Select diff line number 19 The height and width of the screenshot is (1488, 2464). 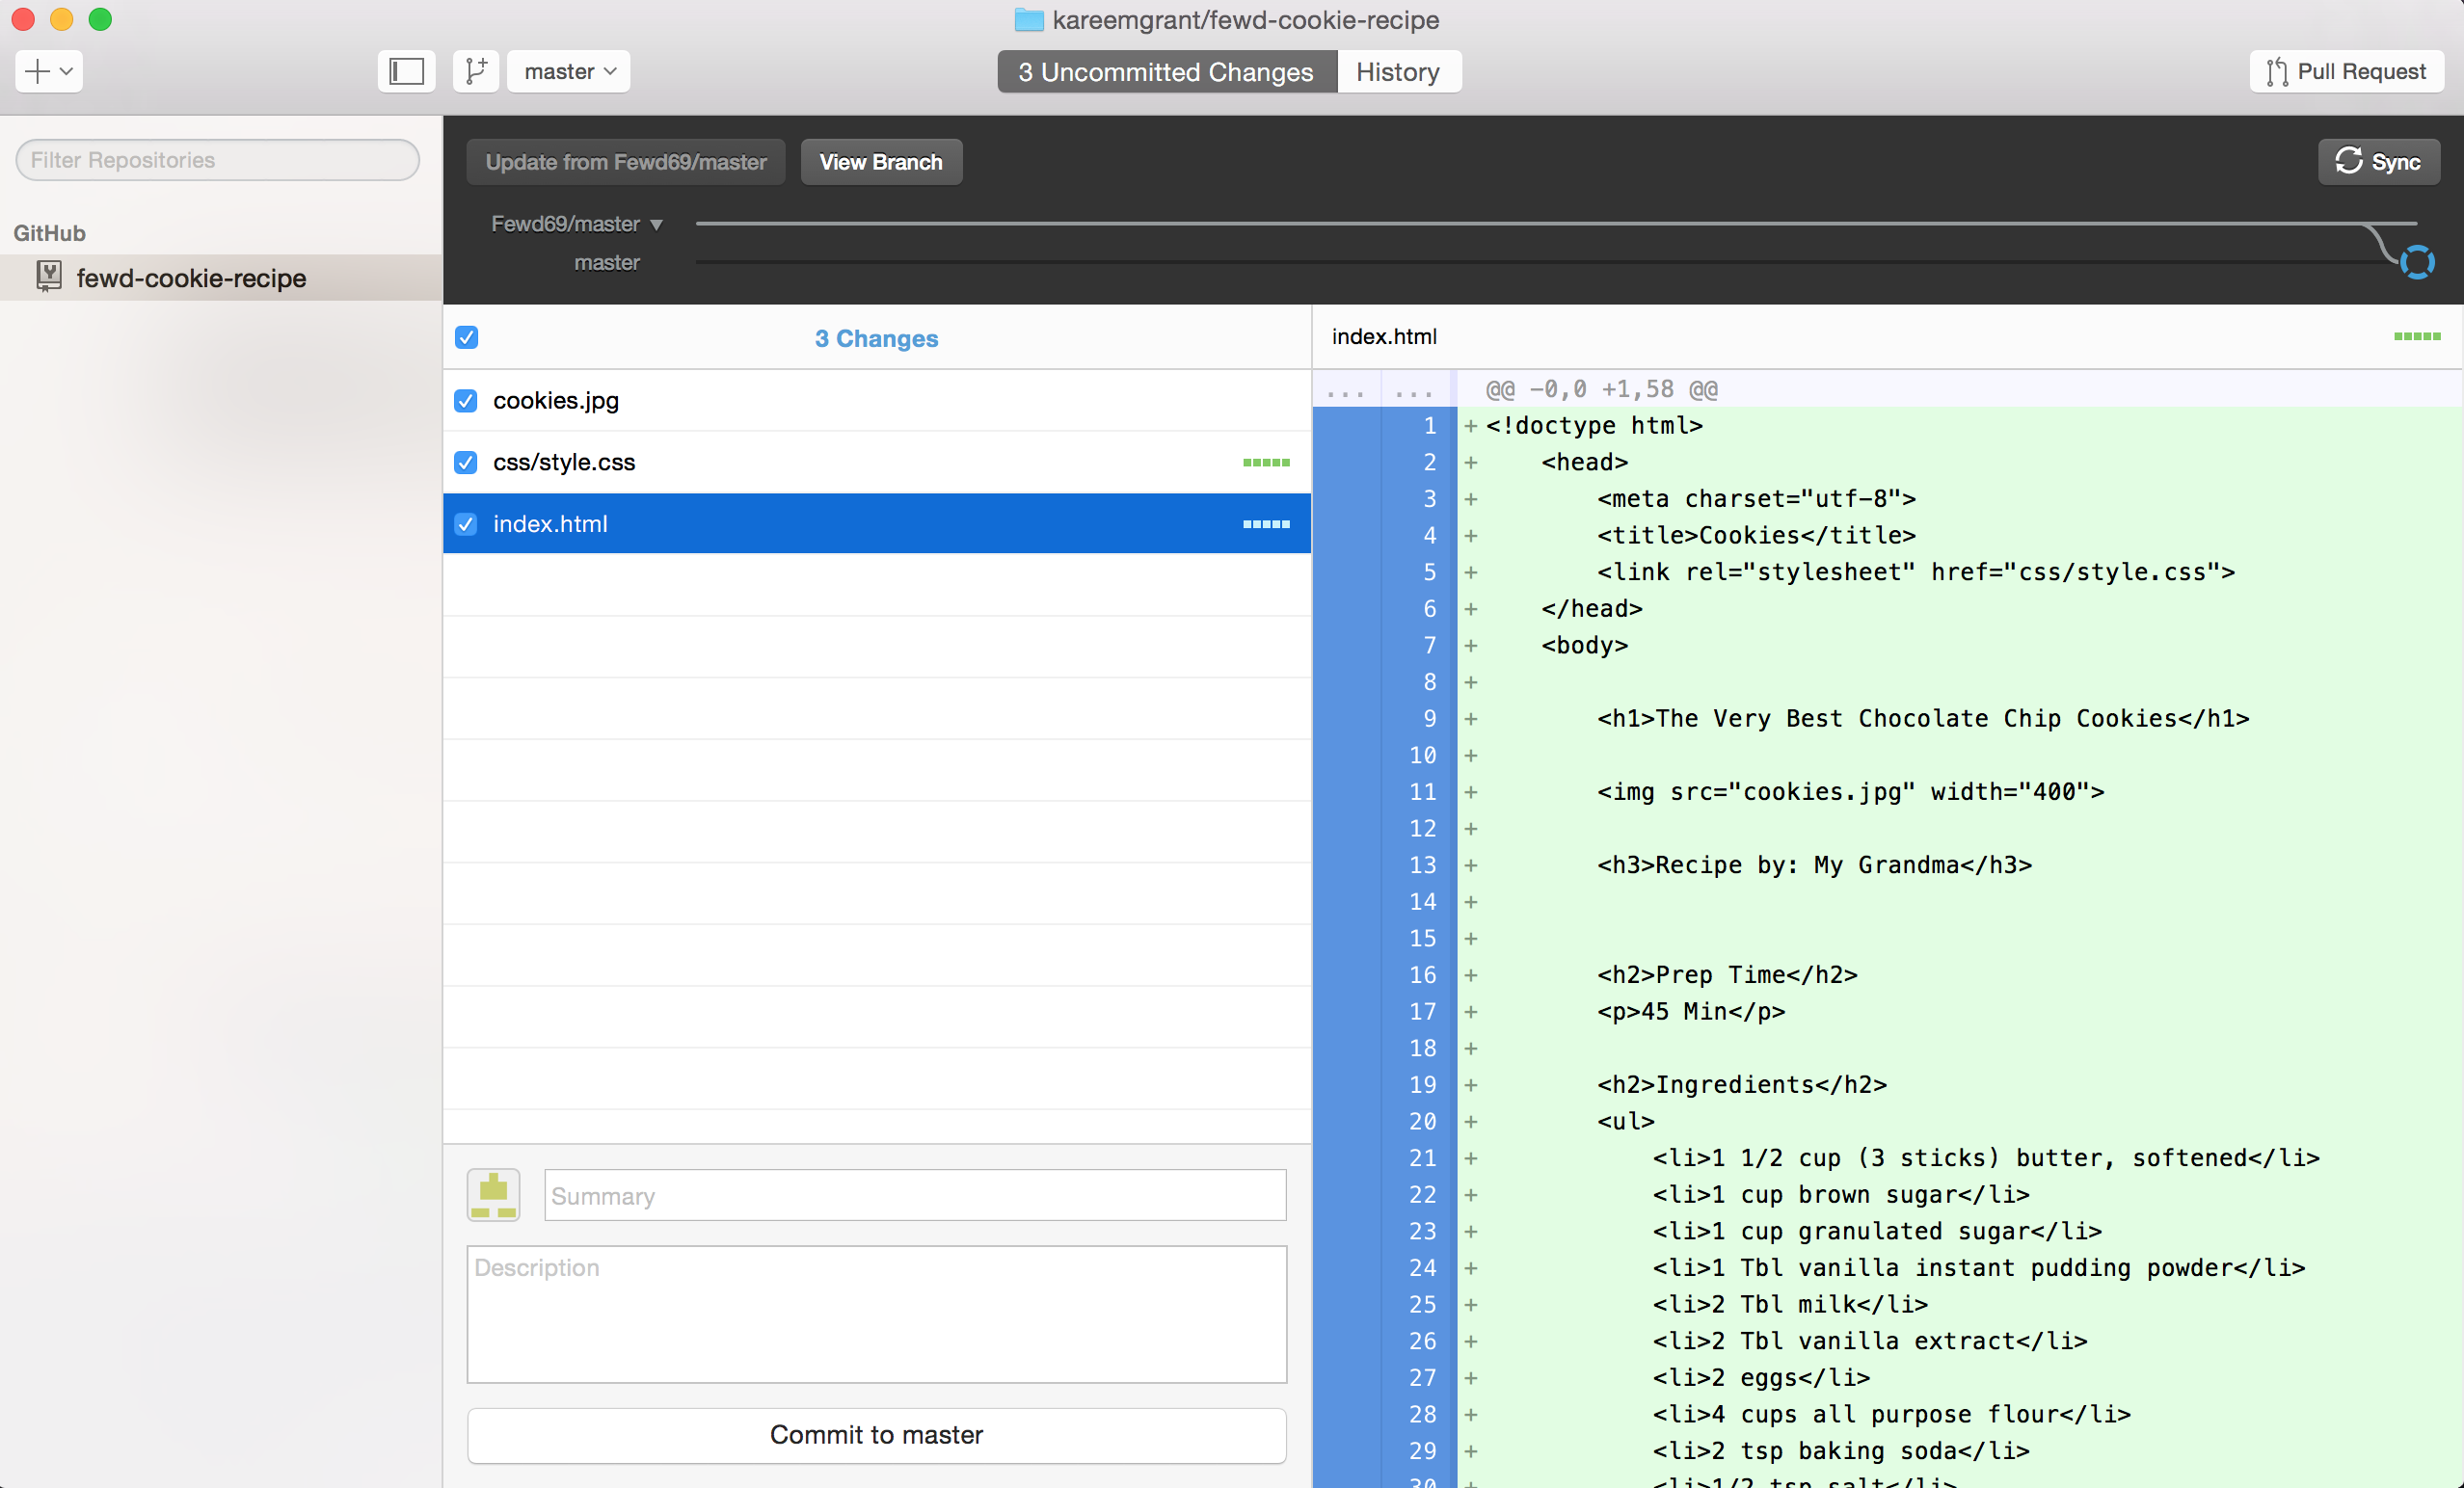click(x=1422, y=1085)
